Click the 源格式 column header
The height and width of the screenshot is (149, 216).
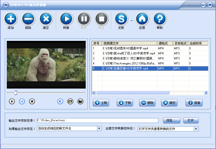pos(165,43)
